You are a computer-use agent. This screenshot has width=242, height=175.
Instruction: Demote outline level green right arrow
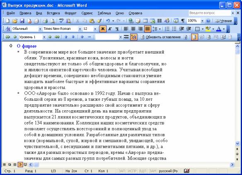[50, 37]
